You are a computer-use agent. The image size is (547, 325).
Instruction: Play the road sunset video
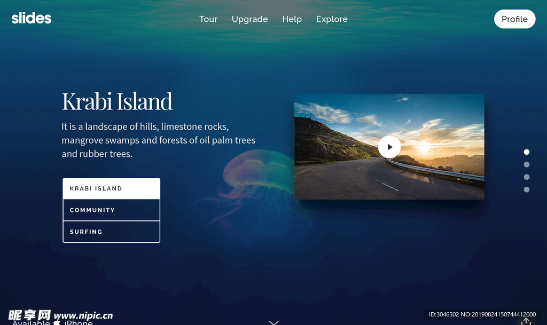389,147
